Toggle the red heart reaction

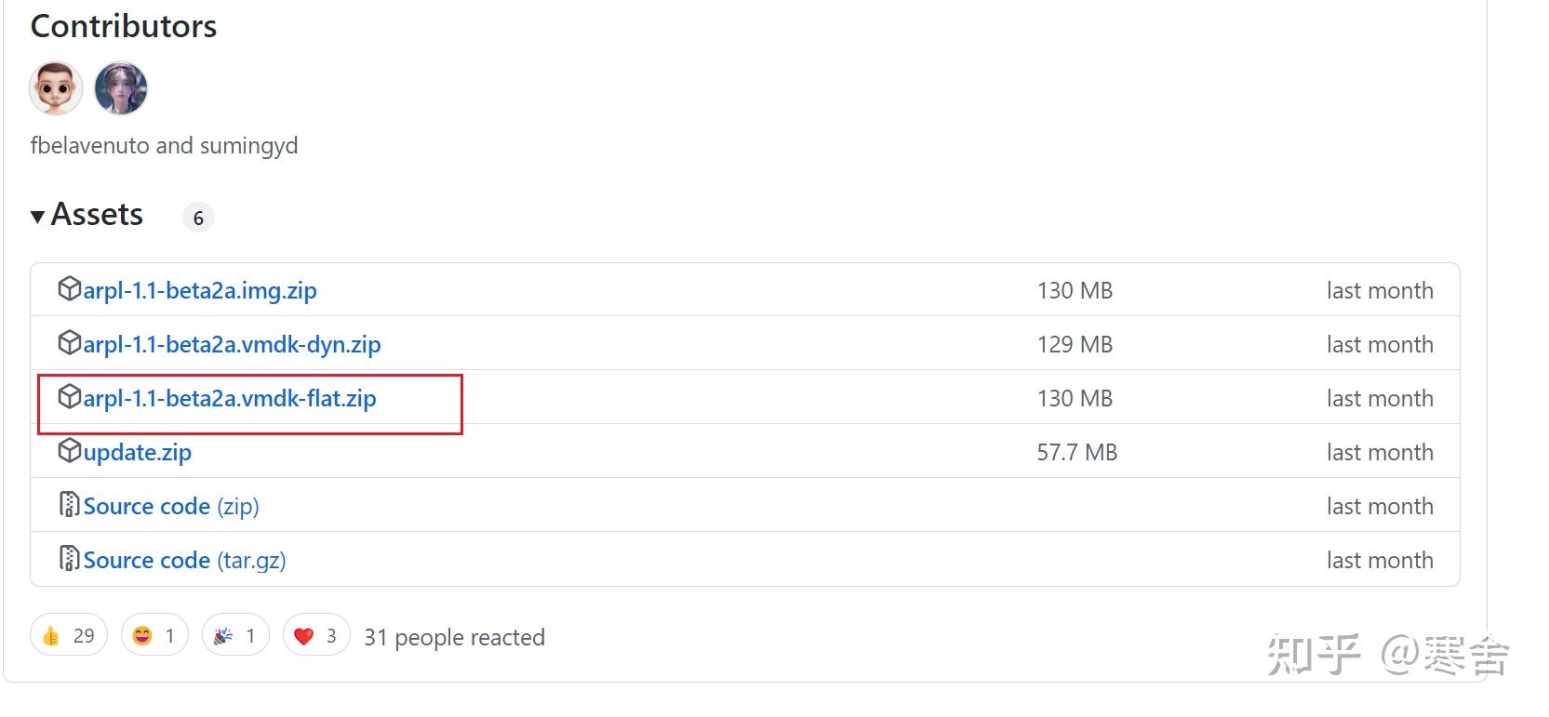coord(316,635)
